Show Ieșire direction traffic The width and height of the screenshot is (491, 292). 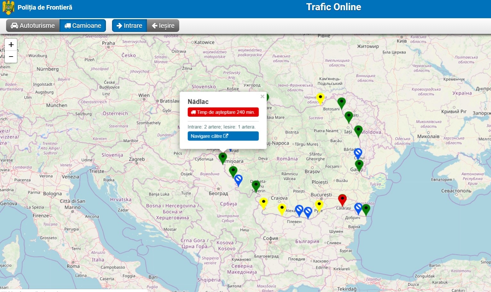point(163,26)
